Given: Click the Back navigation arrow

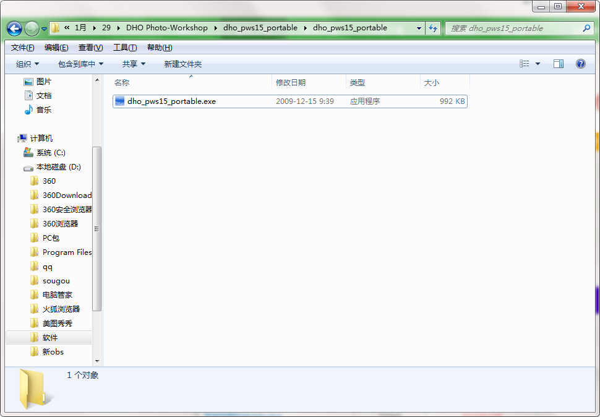Looking at the screenshot, I should coord(15,28).
